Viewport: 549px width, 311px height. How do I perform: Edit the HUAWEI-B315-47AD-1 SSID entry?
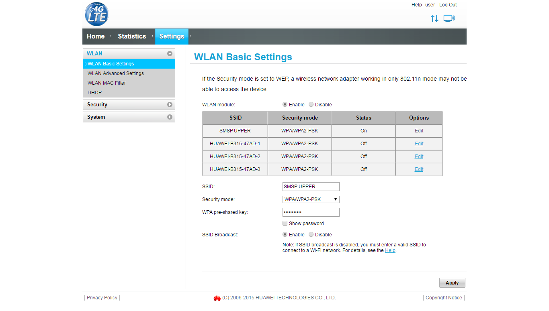pos(418,143)
